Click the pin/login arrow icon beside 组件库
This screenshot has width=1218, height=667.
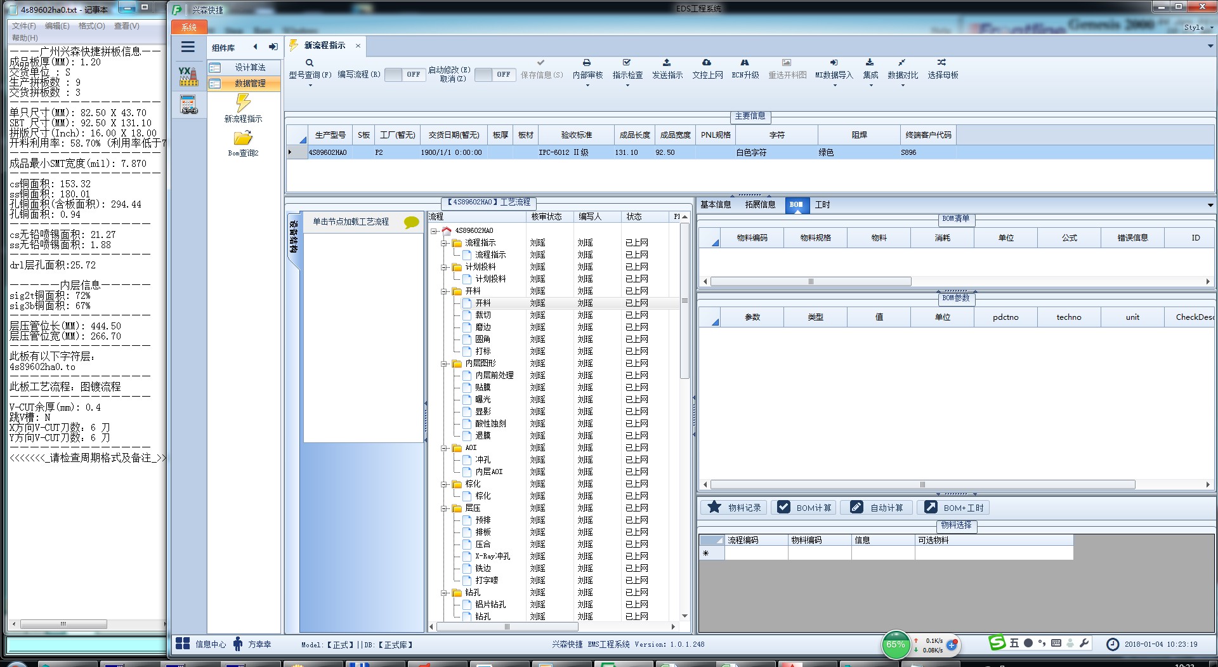pyautogui.click(x=273, y=46)
